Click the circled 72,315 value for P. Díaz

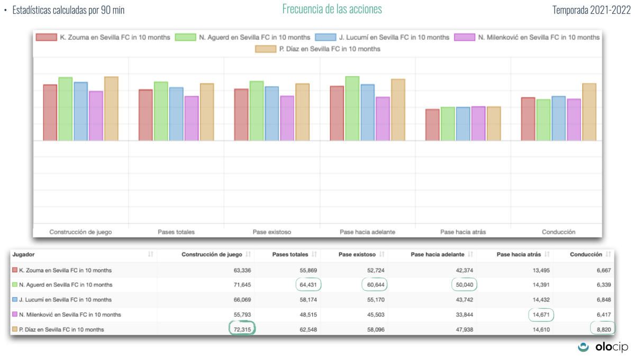242,329
